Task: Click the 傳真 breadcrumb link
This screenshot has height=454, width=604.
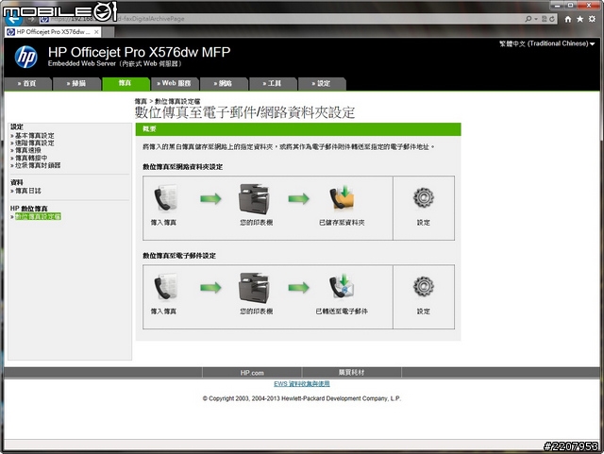Action: [x=141, y=101]
